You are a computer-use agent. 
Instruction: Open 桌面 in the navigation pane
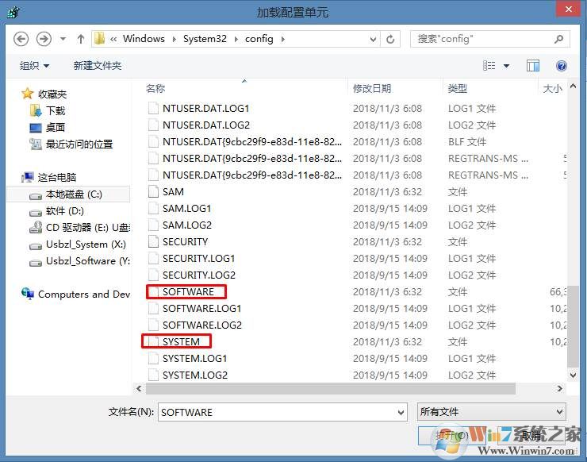48,127
